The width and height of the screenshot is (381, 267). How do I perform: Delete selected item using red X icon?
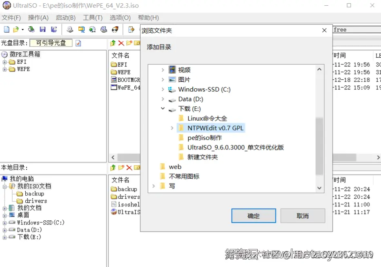pos(121,43)
